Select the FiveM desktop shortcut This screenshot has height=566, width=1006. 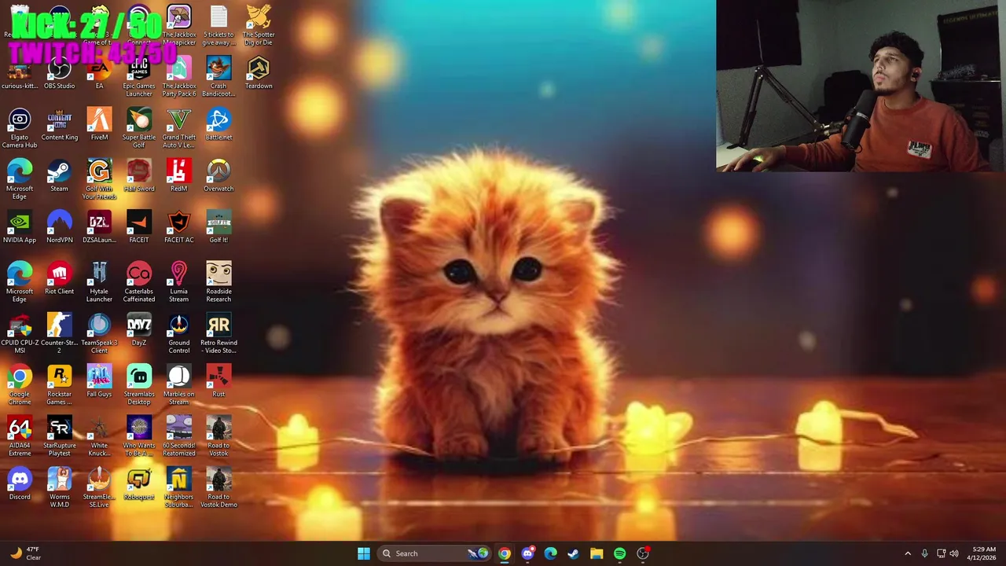pos(99,126)
